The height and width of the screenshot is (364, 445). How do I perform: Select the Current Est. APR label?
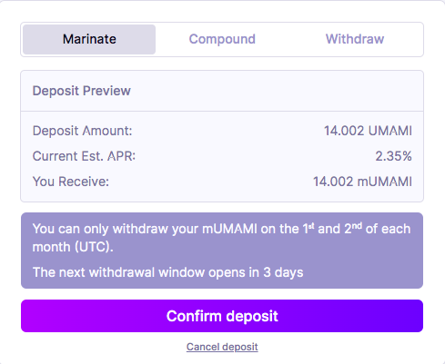click(x=84, y=156)
